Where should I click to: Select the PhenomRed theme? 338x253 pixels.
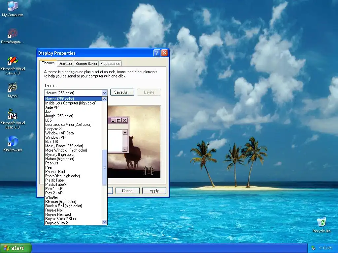click(73, 172)
